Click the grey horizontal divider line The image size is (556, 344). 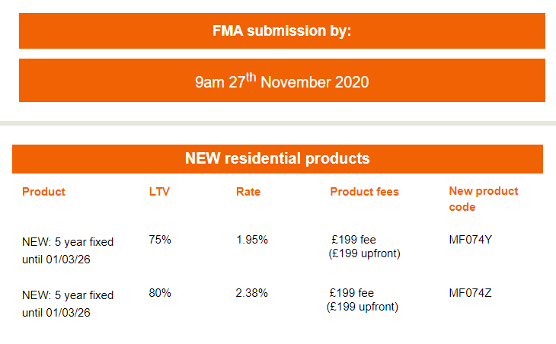coord(278,123)
